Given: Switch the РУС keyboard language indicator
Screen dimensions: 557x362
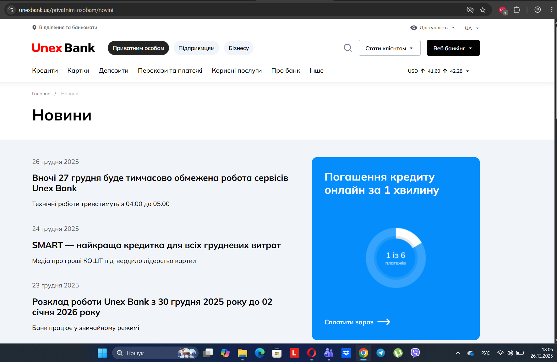Looking at the screenshot, I should pos(485,353).
